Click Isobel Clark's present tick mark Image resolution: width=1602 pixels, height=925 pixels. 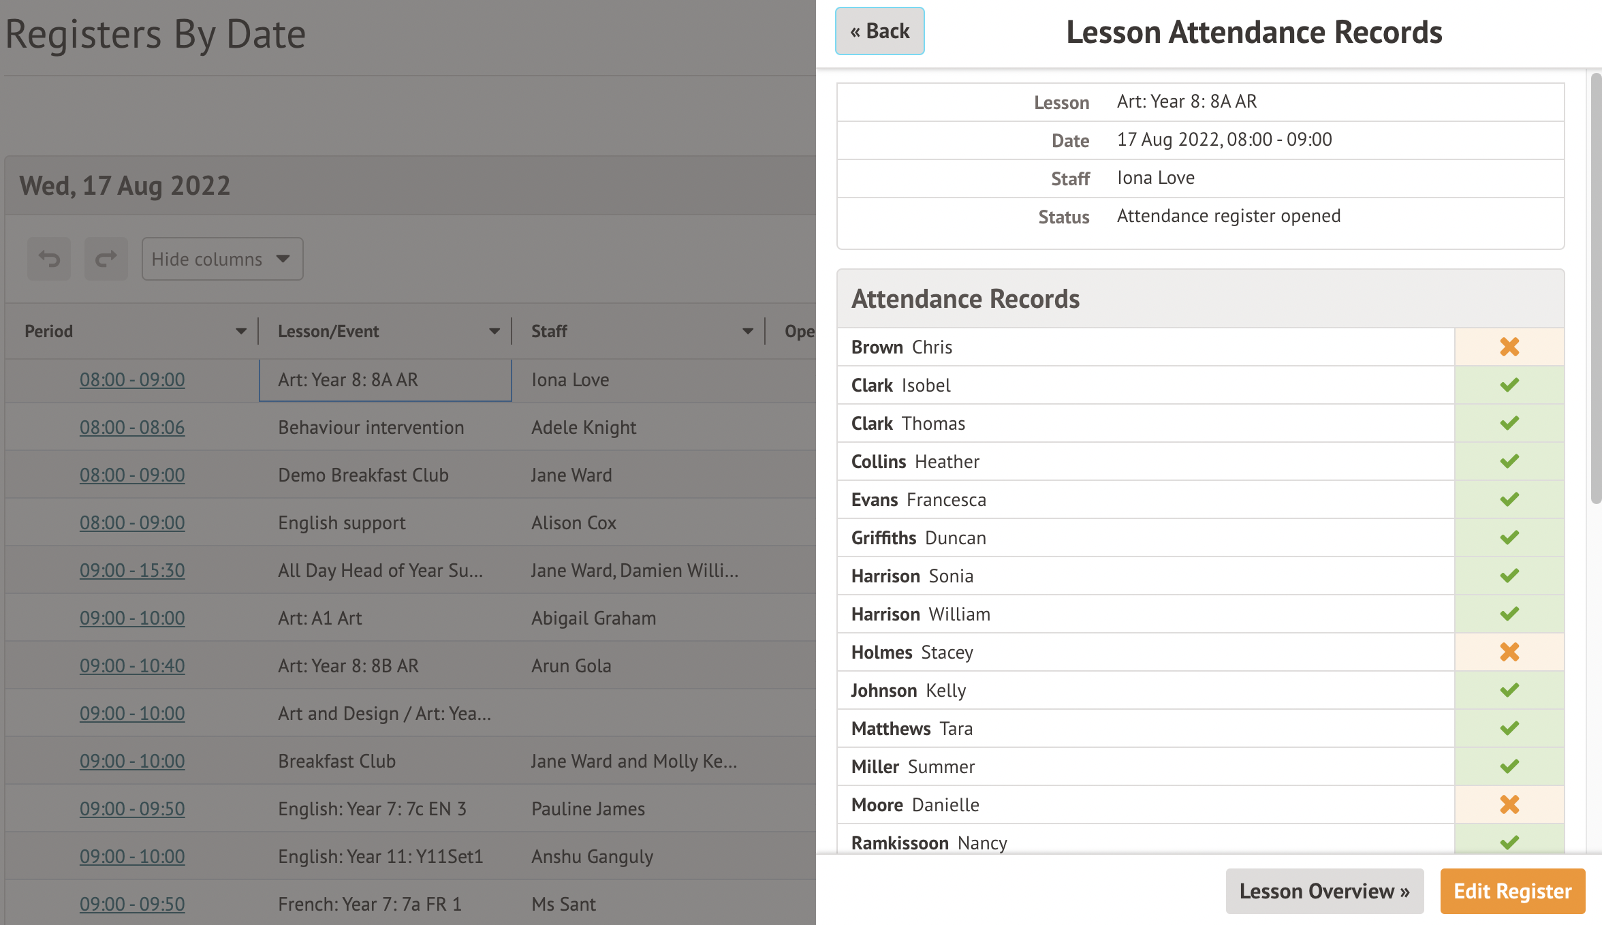tap(1509, 385)
